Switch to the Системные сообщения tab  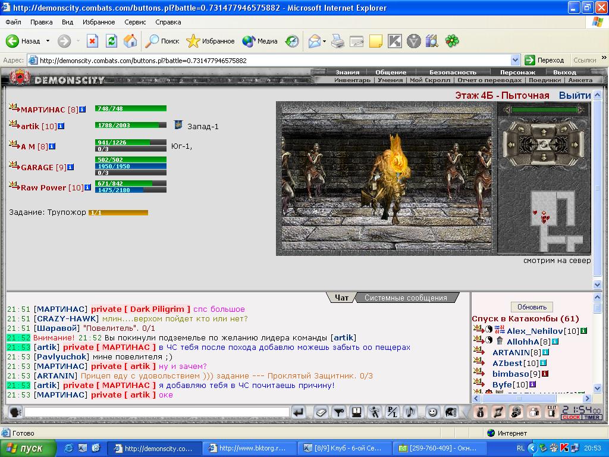tap(406, 298)
